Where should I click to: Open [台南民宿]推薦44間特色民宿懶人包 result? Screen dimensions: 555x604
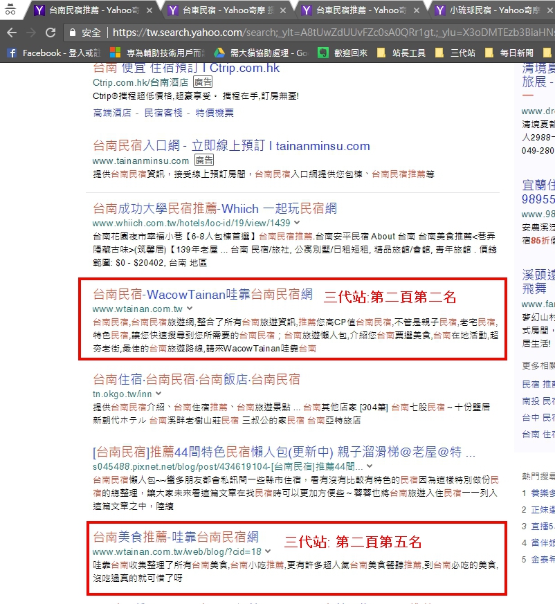(x=284, y=452)
